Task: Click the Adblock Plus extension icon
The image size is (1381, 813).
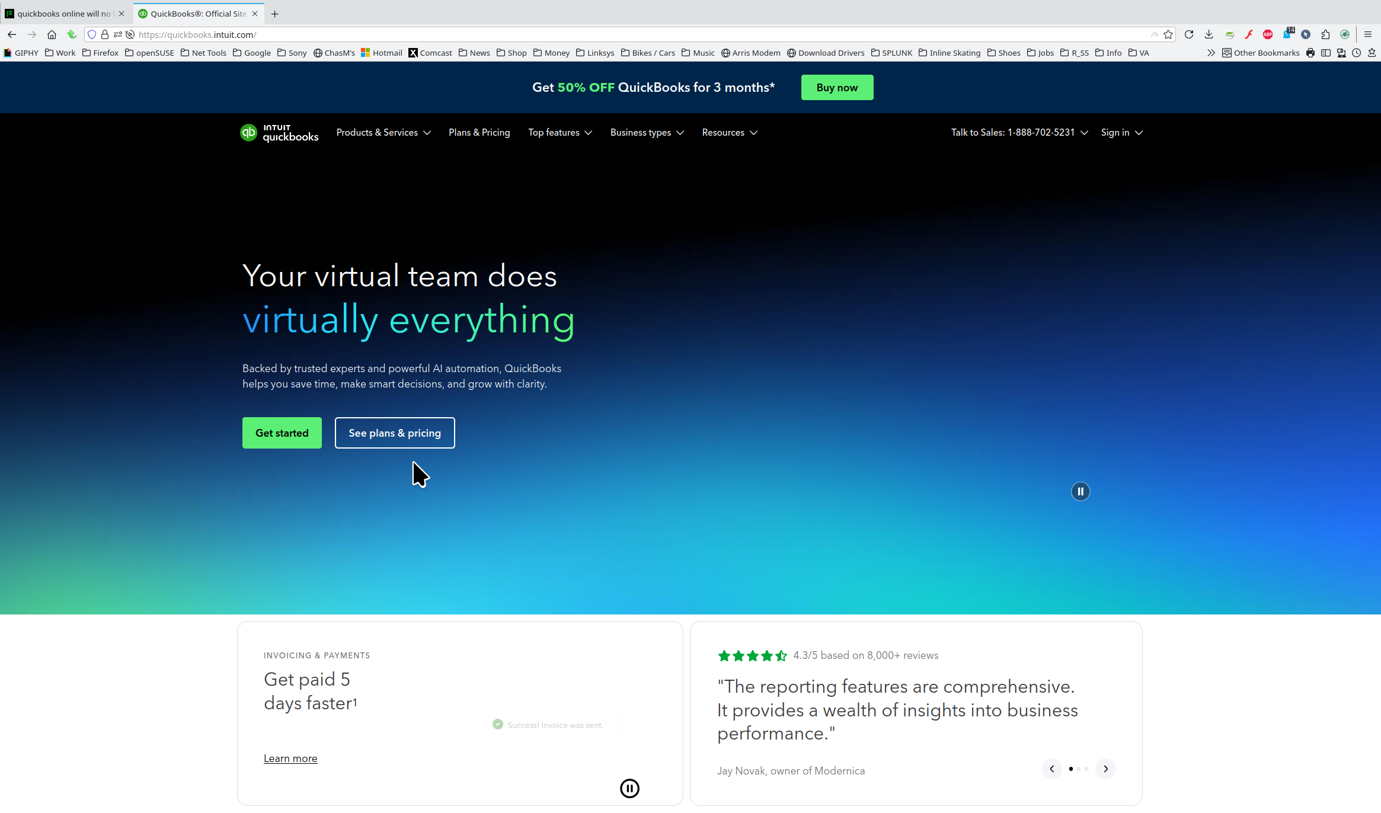Action: point(1268,34)
